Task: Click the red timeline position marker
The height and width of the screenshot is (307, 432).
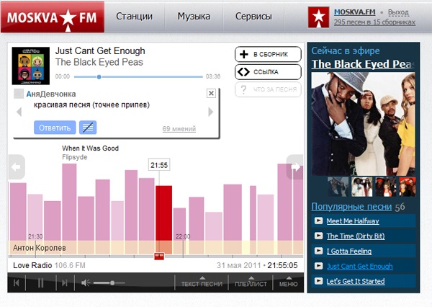Action: (x=159, y=257)
